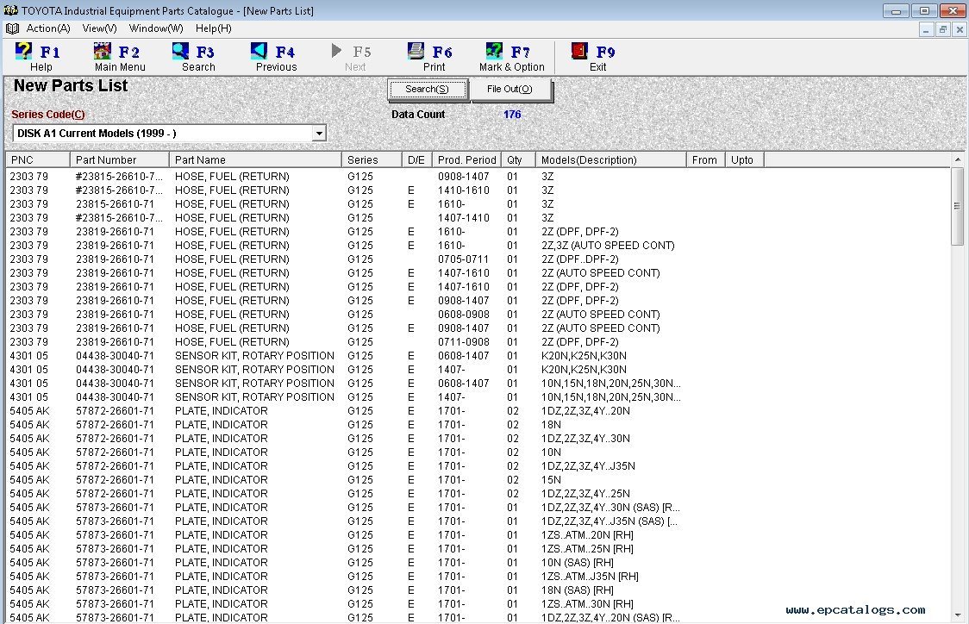
Task: Exit the catalogue with F9 Exit icon
Action: click(579, 51)
